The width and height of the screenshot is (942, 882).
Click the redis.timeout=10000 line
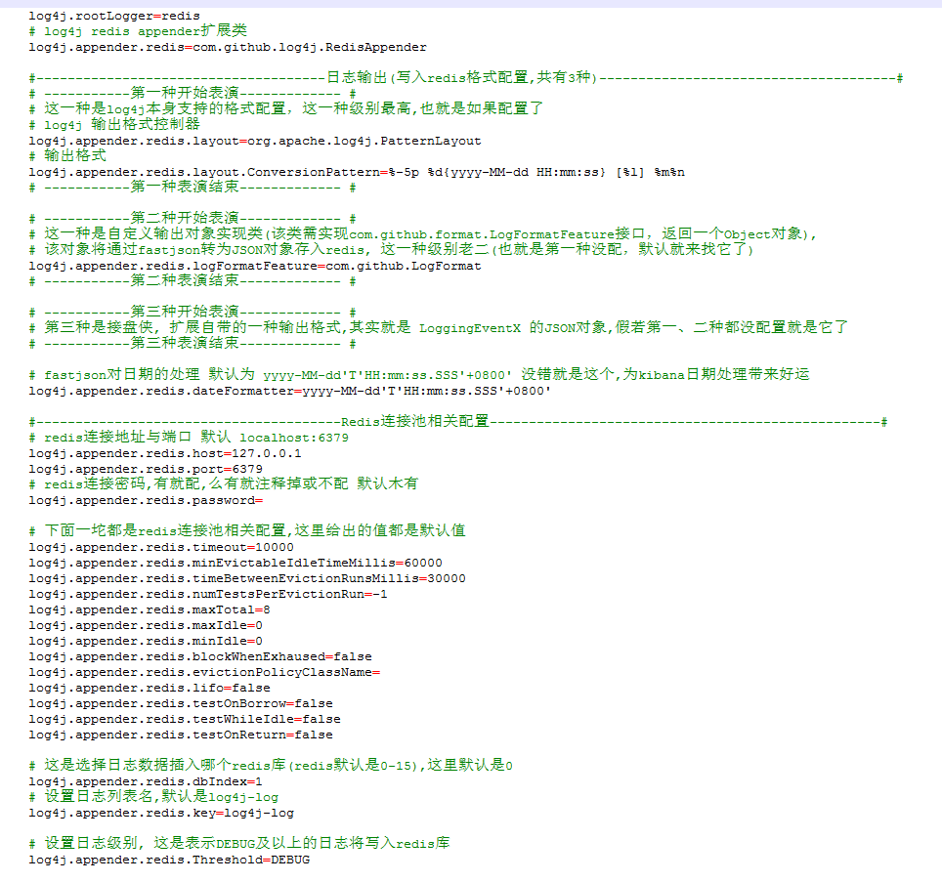[161, 547]
